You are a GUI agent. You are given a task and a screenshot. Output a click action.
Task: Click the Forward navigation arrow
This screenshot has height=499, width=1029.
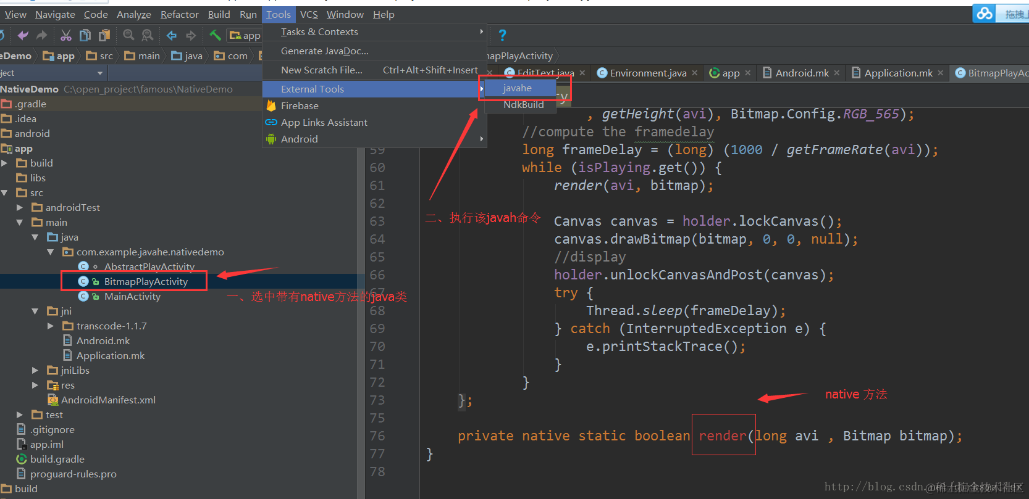point(191,35)
